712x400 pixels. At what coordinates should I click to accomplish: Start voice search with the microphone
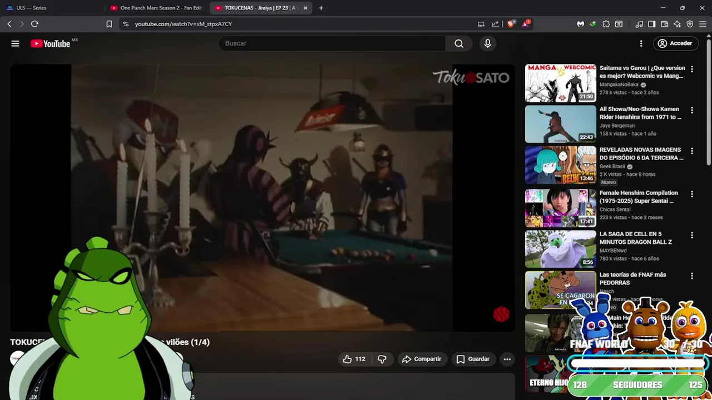click(488, 43)
